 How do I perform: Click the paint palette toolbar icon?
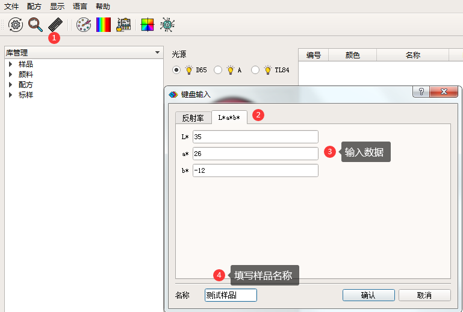84,25
